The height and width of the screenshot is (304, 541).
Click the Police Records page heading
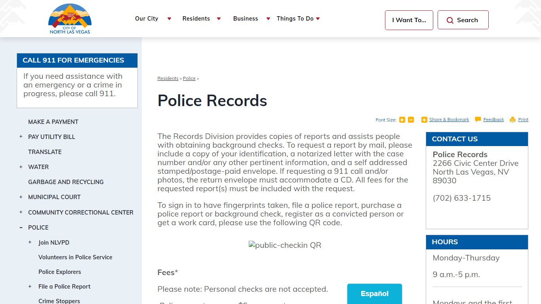(x=212, y=101)
